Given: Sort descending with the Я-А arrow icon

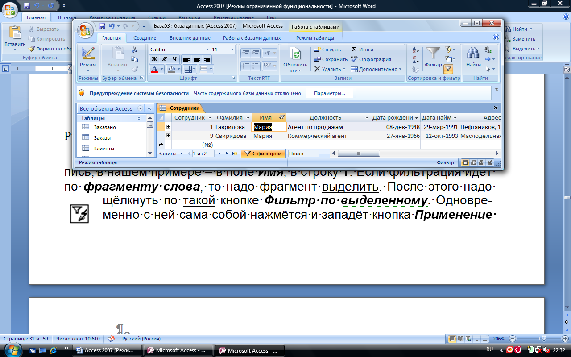Looking at the screenshot, I should [x=416, y=59].
